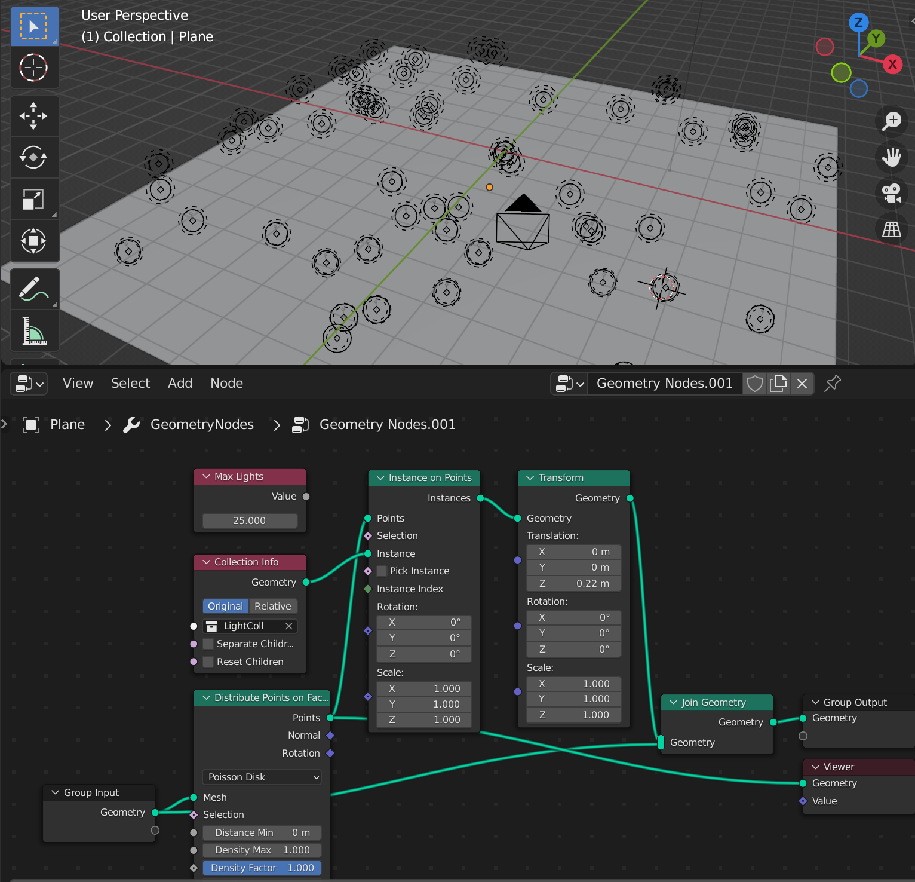This screenshot has height=882, width=915.
Task: Enable Reset Children checkbox
Action: (208, 662)
